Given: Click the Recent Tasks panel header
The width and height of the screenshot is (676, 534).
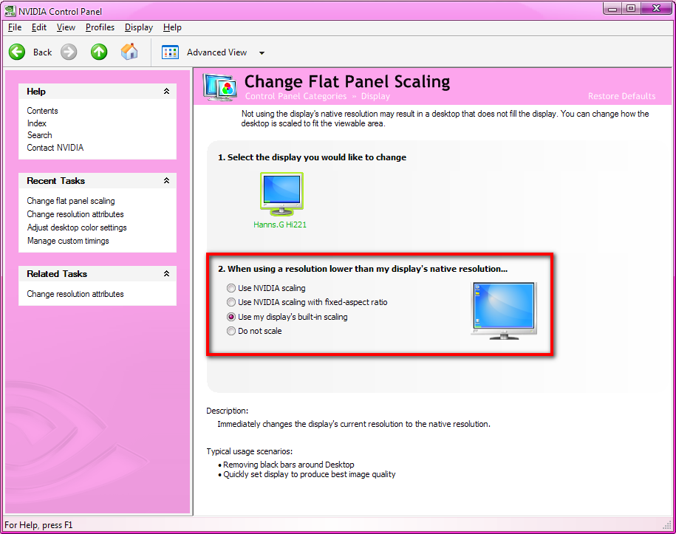Looking at the screenshot, I should pyautogui.click(x=98, y=181).
